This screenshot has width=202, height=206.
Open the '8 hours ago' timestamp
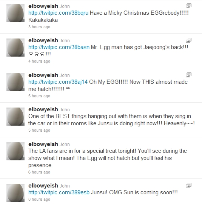point(39,199)
